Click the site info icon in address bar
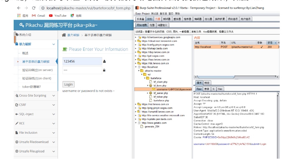The height and width of the screenshot is (162, 284). click(x=43, y=8)
